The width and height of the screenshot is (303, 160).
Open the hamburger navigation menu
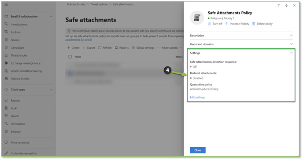[6, 4]
